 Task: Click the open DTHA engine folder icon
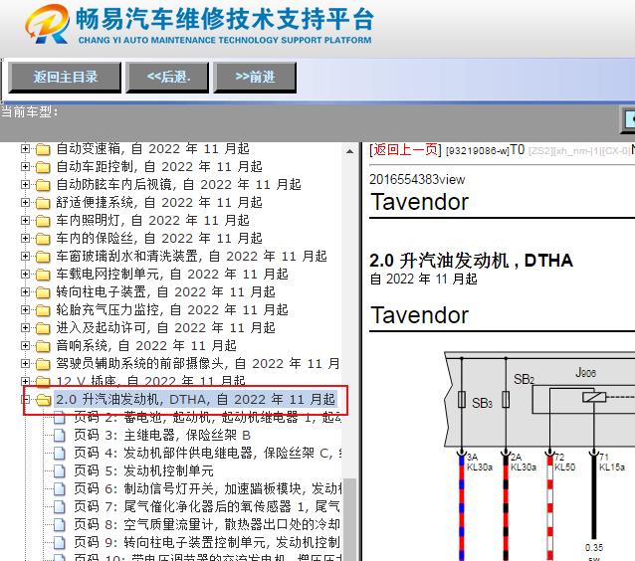(x=43, y=400)
